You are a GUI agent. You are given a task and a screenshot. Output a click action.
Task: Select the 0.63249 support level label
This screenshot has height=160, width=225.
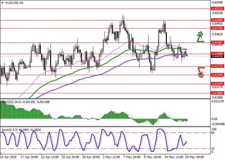coord(217,84)
